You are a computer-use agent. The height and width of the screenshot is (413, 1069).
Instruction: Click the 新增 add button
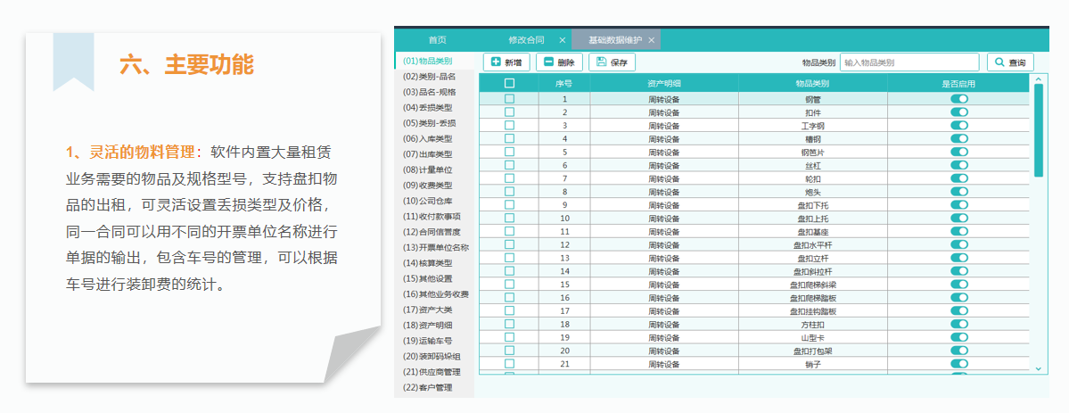pos(506,62)
